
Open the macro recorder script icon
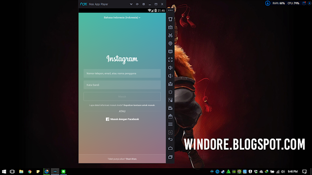(x=170, y=100)
